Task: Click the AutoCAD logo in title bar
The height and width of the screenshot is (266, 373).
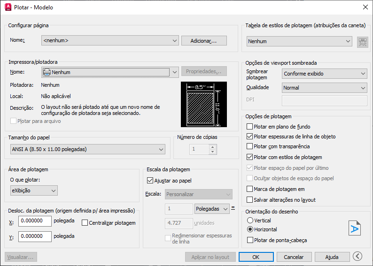Action: click(8, 7)
